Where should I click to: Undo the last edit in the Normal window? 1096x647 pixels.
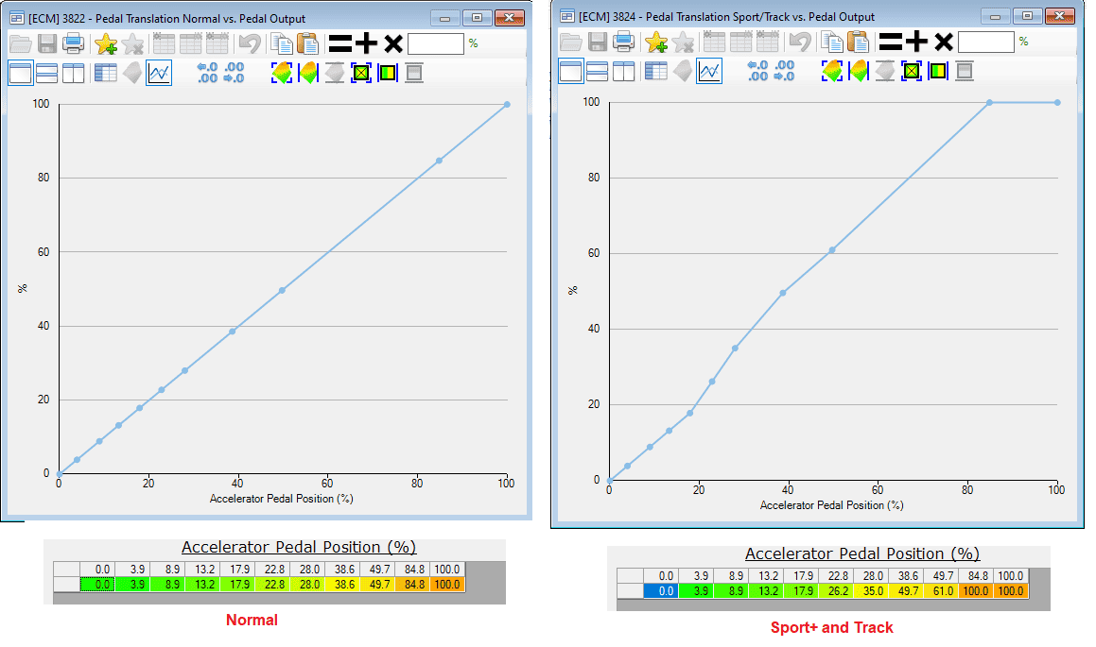(249, 44)
